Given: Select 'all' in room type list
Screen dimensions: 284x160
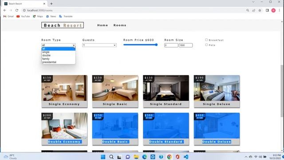Looking at the screenshot, I should pyautogui.click(x=58, y=48).
